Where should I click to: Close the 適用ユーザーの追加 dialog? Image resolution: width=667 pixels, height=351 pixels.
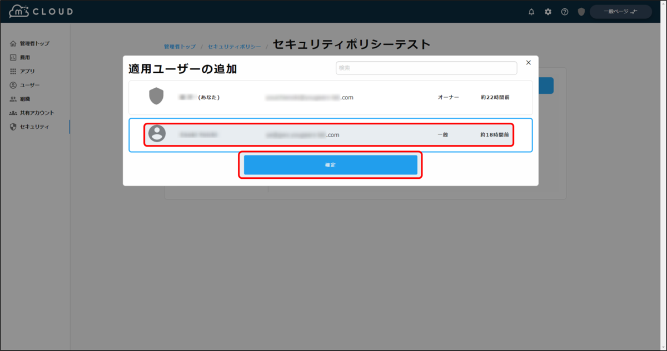point(528,62)
